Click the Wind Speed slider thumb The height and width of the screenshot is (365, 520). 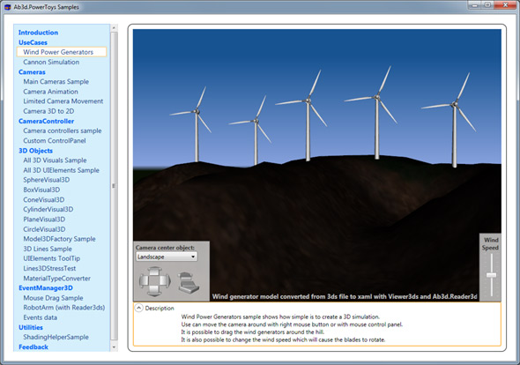491,275
